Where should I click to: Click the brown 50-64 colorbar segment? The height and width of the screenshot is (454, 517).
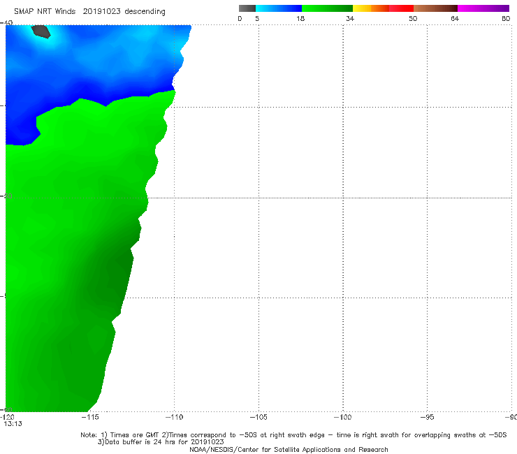point(435,8)
